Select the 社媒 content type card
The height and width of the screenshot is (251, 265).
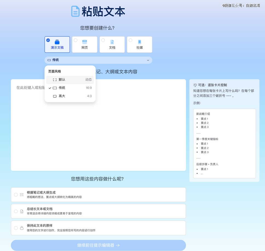pos(139,45)
